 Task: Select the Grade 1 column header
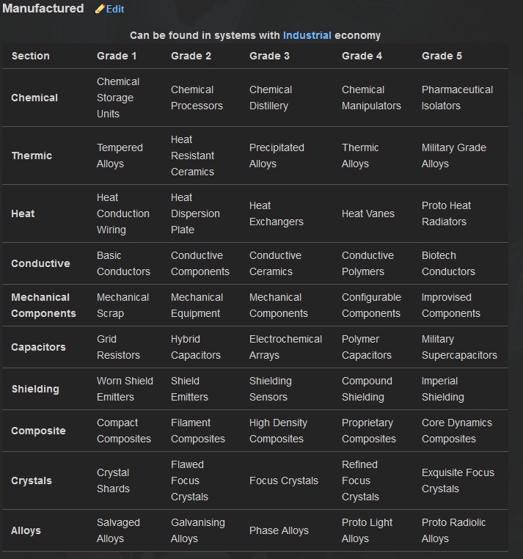[117, 56]
